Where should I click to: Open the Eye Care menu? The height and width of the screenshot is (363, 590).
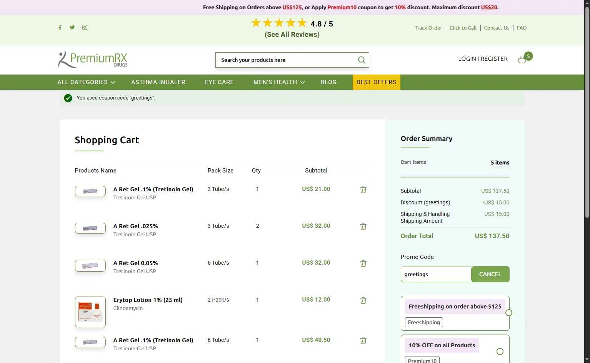coord(219,82)
